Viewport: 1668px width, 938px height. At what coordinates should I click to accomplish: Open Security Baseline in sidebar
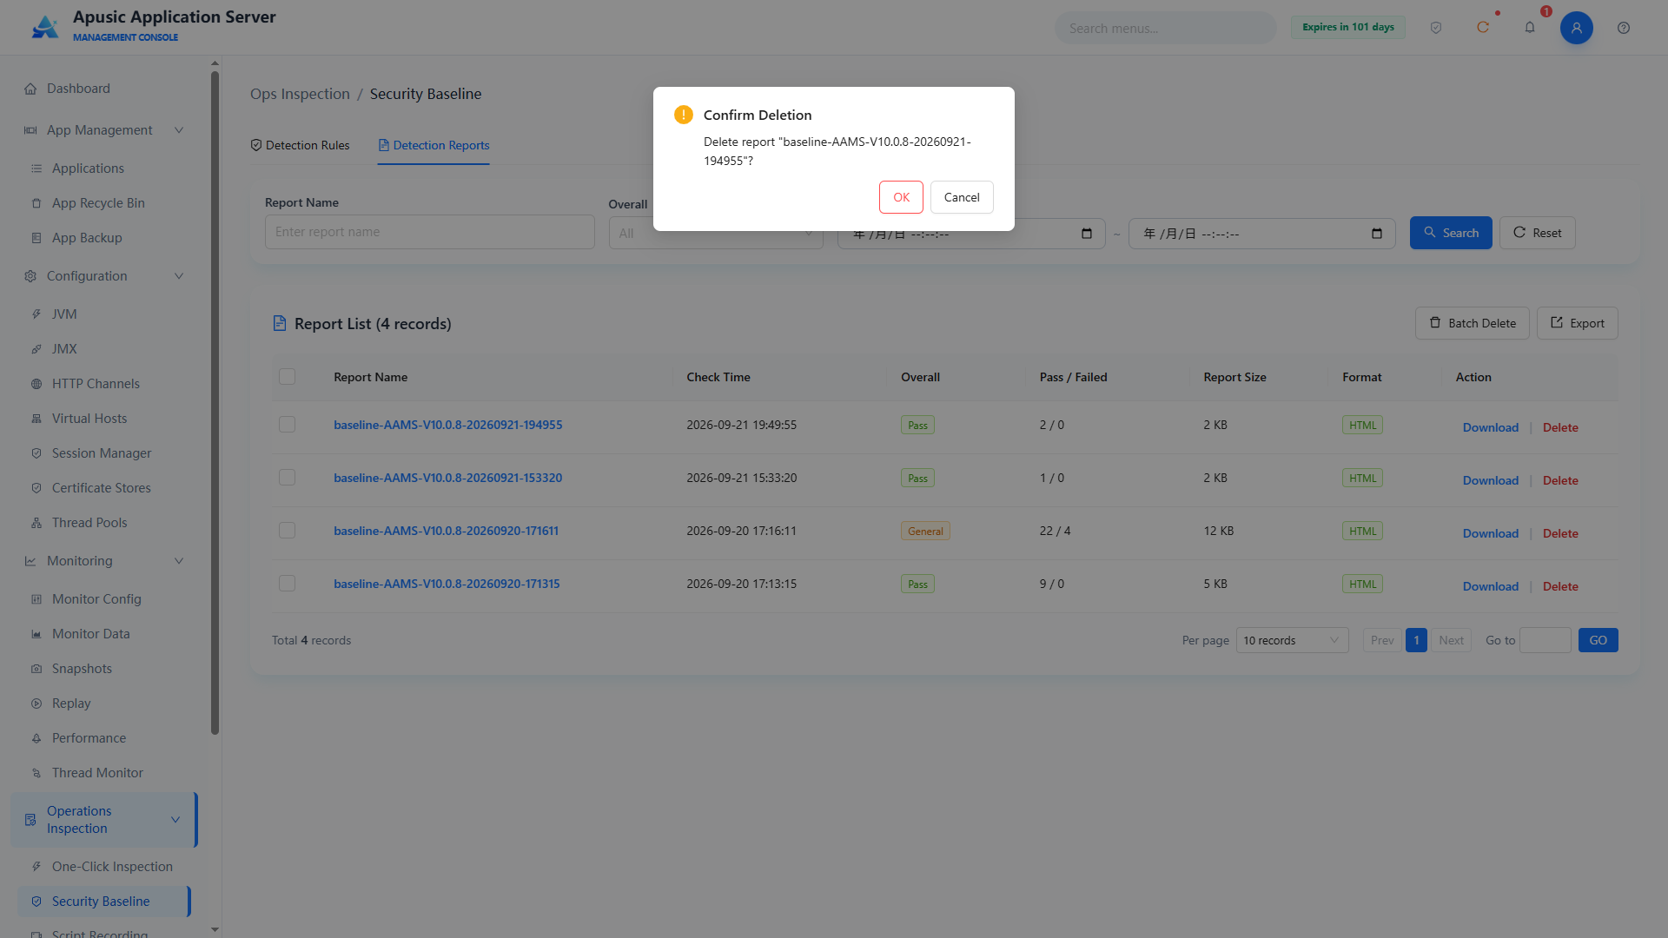pyautogui.click(x=103, y=902)
